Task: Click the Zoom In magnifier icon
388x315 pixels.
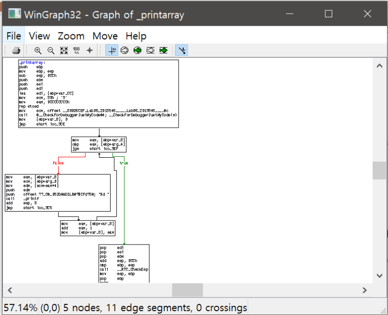Action: (x=38, y=50)
